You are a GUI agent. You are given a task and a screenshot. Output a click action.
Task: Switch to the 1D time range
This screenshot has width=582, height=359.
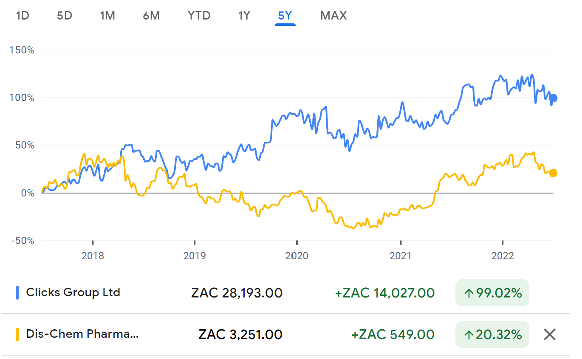click(x=23, y=16)
